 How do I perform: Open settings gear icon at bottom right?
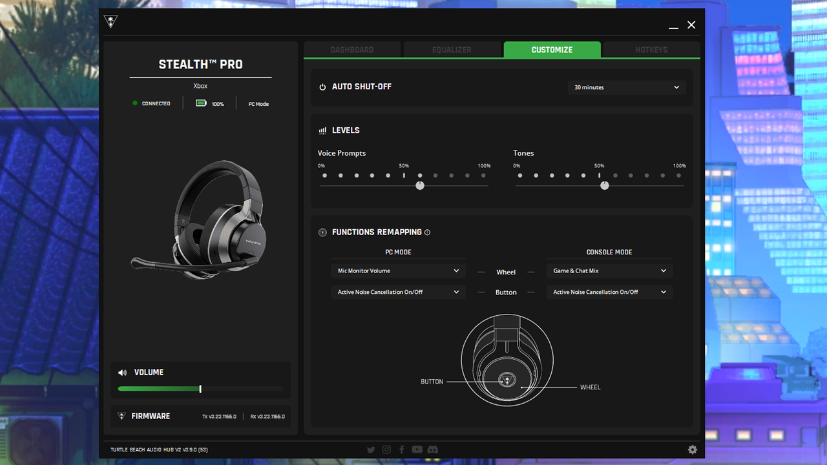pos(693,449)
